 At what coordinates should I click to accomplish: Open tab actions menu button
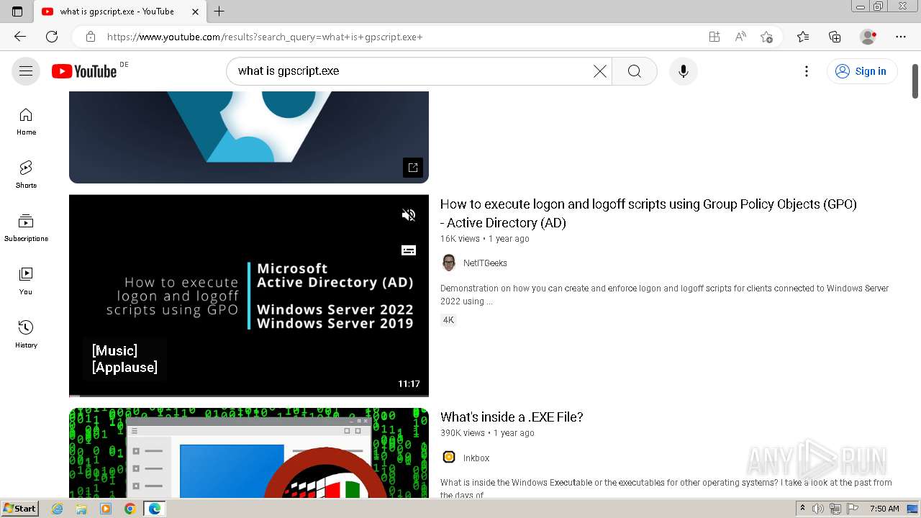tap(17, 12)
